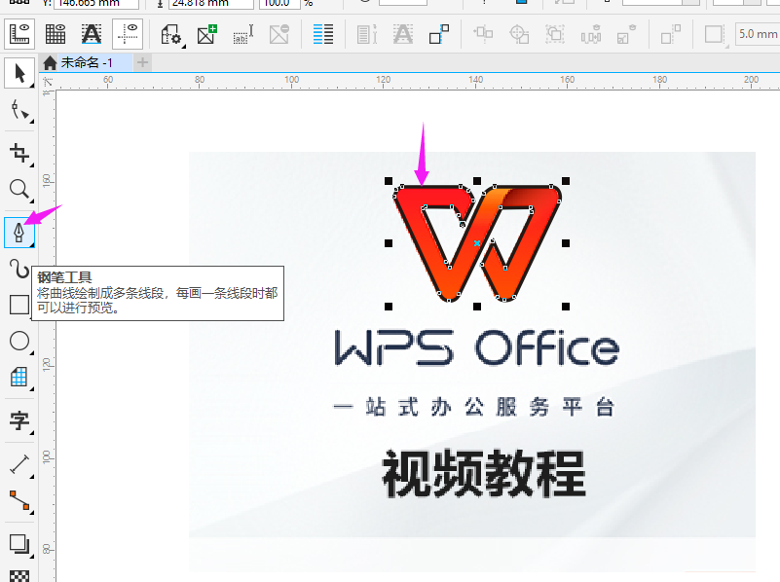Screen dimensions: 780x582
Task: Select the Pen tool in toolbox
Action: click(19, 232)
